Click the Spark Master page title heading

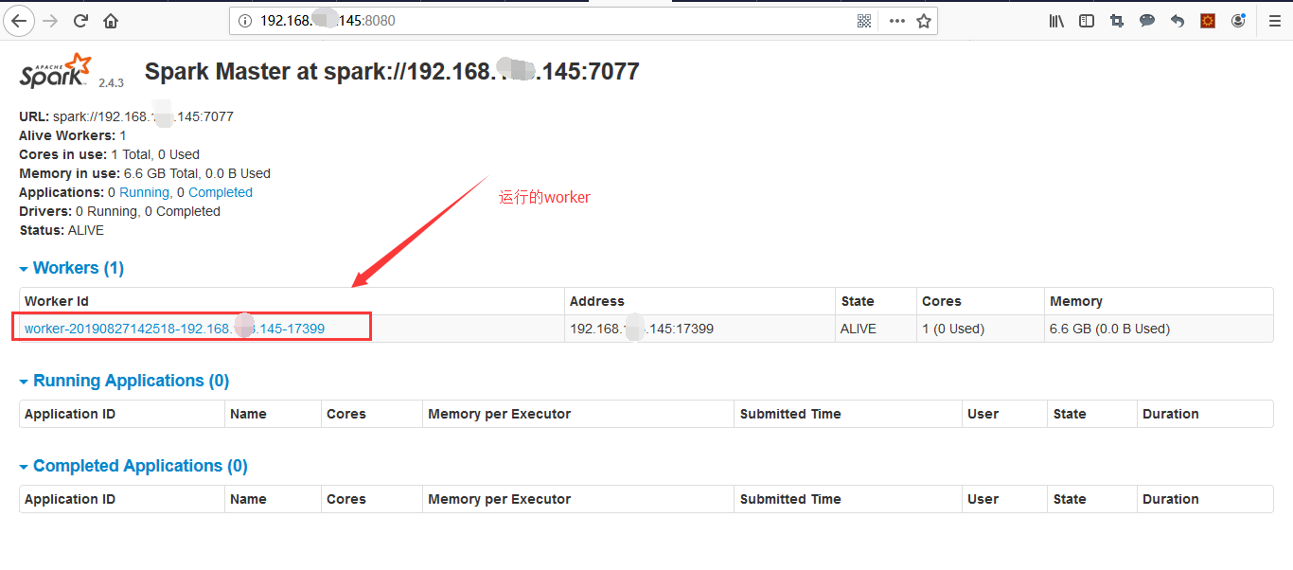pyautogui.click(x=392, y=71)
